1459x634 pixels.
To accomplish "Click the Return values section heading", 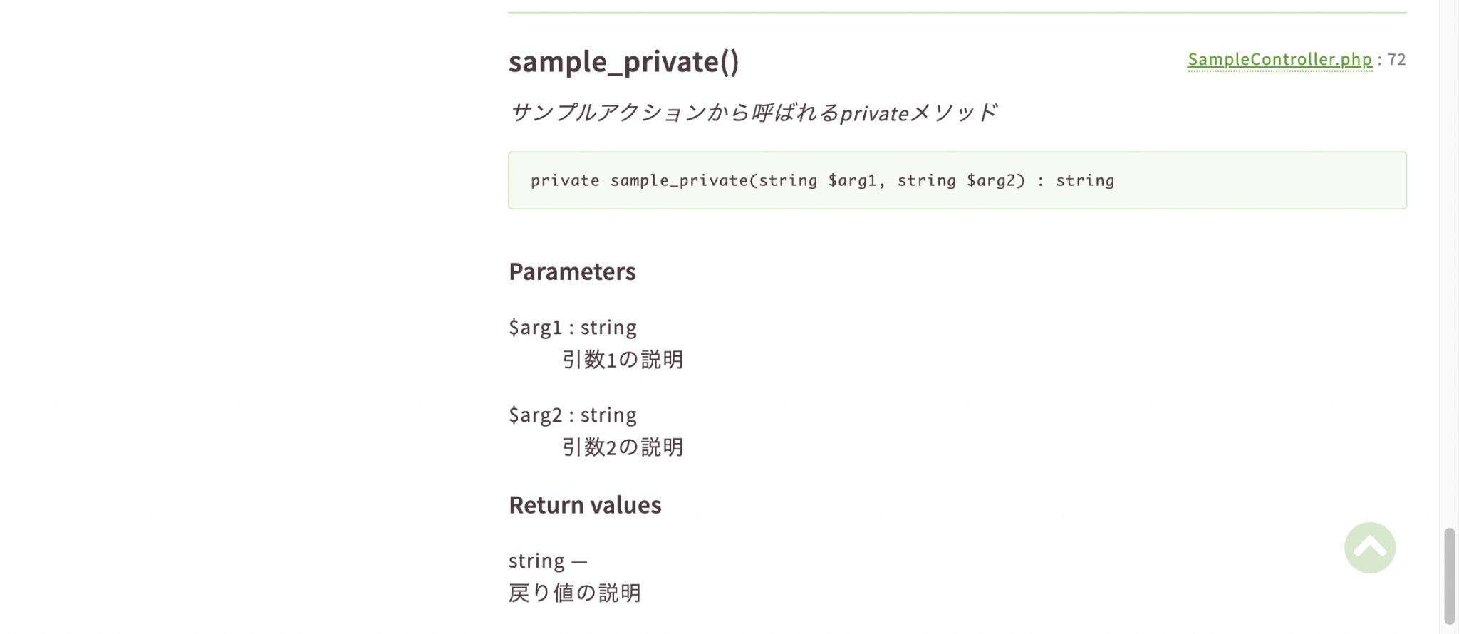I will pos(584,504).
